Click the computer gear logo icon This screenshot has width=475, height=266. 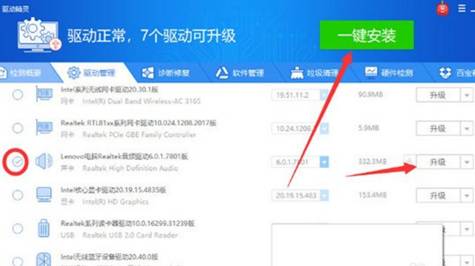pyautogui.click(x=39, y=35)
